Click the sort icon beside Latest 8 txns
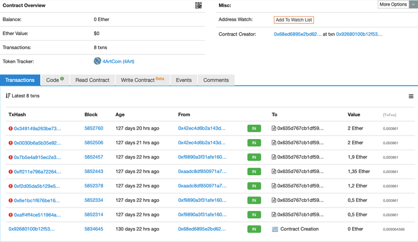This screenshot has width=418, height=242. tap(8, 96)
